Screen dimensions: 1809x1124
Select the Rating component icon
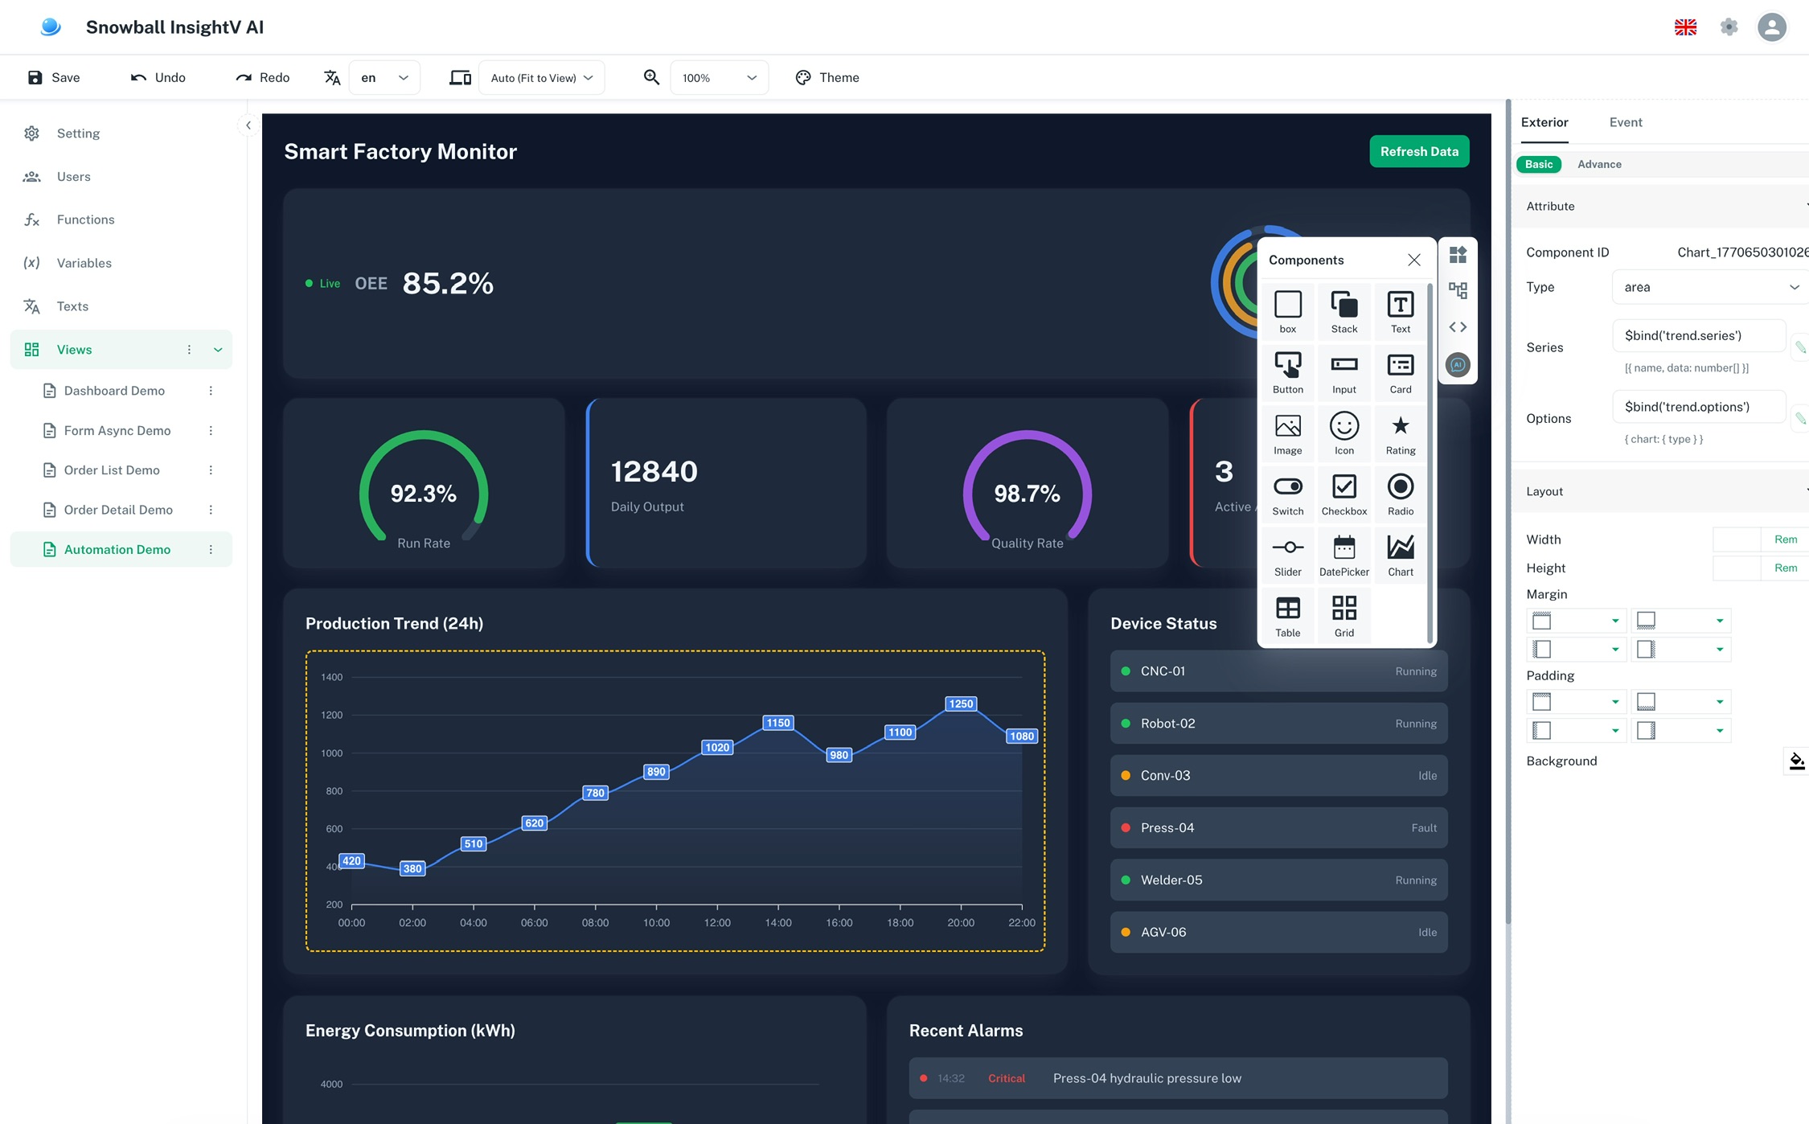coord(1400,432)
